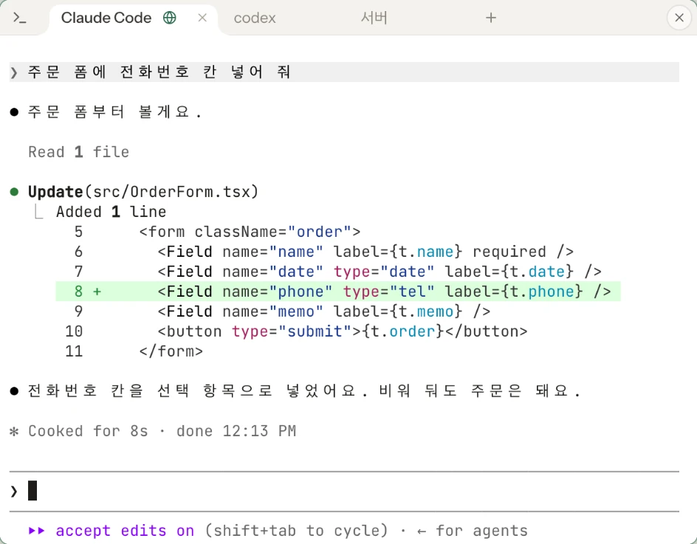
Task: Click the "accept edits on" mode indicator
Action: (125, 531)
